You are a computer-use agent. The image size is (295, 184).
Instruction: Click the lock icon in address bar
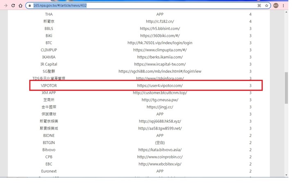click(x=29, y=5)
